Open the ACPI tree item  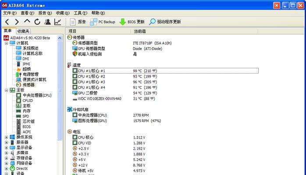pos(23,132)
